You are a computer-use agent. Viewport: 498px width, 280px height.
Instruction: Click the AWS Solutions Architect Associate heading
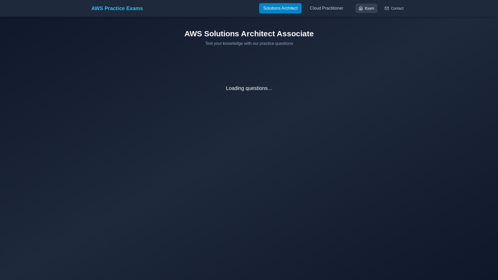(249, 34)
